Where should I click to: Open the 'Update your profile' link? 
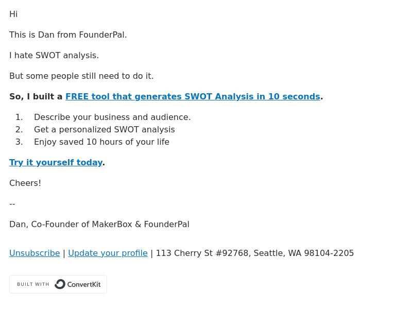coord(108,253)
